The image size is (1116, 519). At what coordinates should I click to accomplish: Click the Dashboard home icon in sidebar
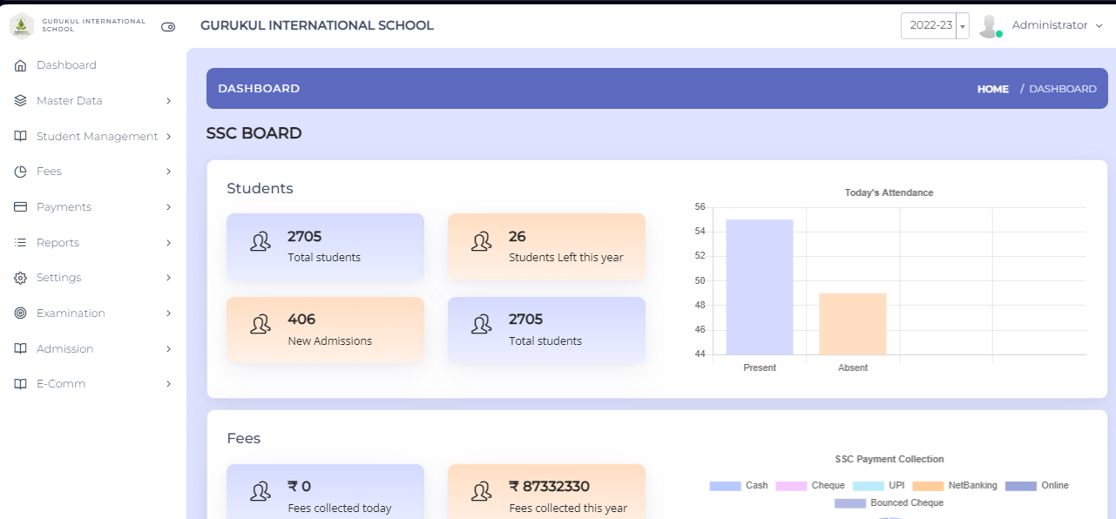tap(21, 65)
